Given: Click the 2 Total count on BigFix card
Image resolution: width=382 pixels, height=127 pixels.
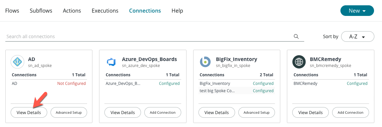Looking at the screenshot, I should (267, 75).
